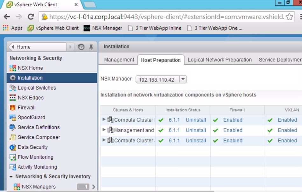The image size is (302, 192).
Task: Reload the page with refresh icon
Action: [x=31, y=17]
